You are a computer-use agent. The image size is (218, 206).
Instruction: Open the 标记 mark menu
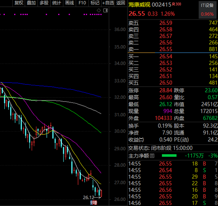pos(95,3)
